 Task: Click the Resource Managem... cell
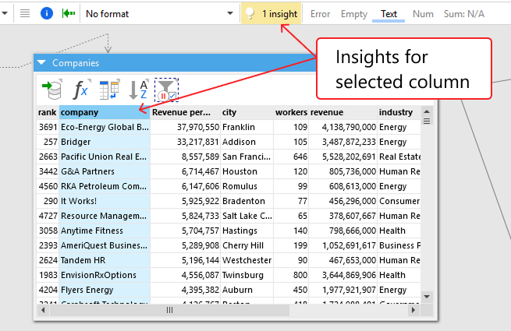tap(105, 216)
